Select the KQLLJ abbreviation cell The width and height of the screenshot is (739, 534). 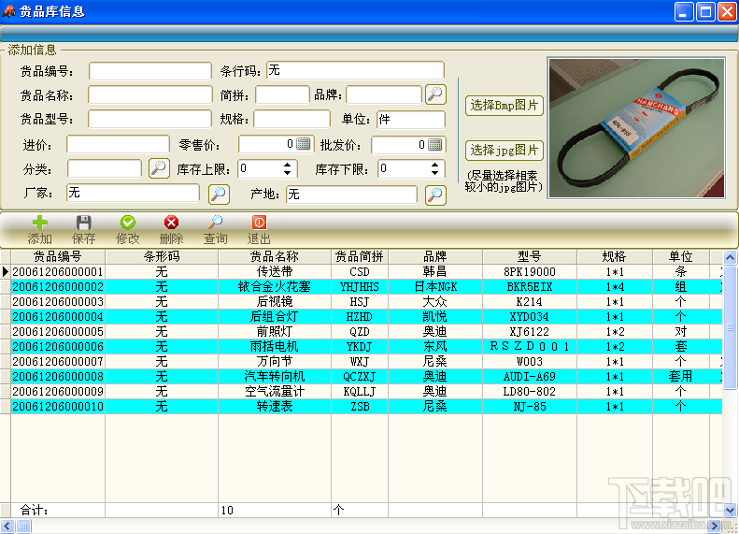click(x=360, y=392)
